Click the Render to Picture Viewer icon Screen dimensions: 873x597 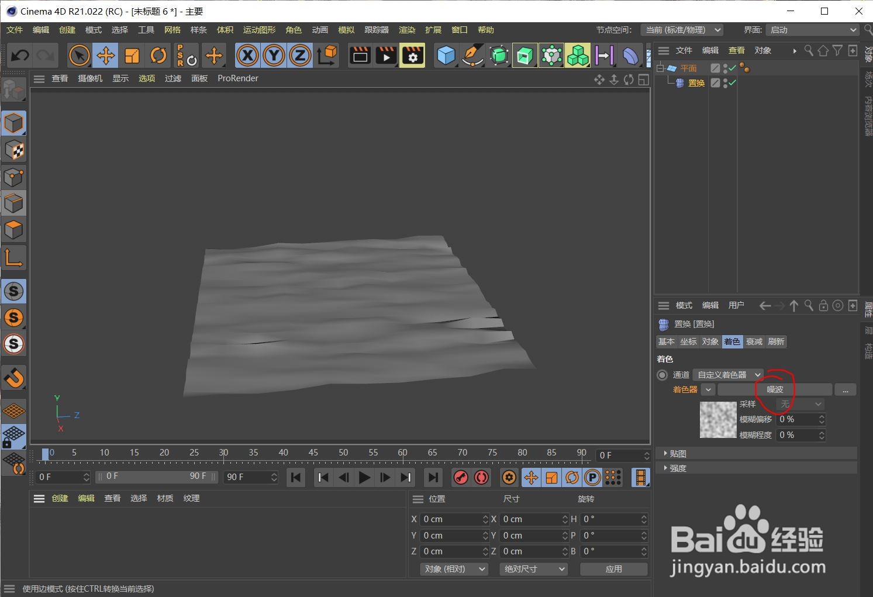[386, 55]
